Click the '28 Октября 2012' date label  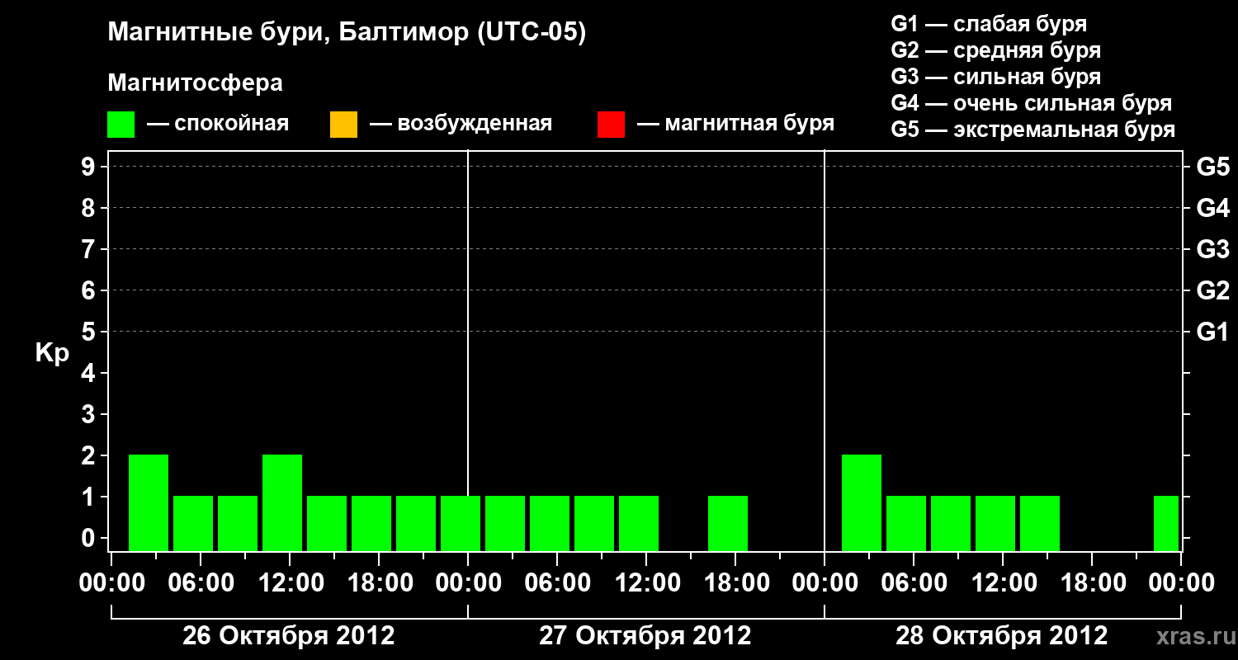(1002, 636)
